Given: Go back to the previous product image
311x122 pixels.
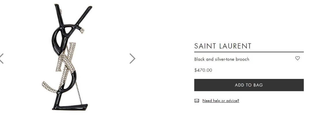Looking at the screenshot, I should 2,58.
